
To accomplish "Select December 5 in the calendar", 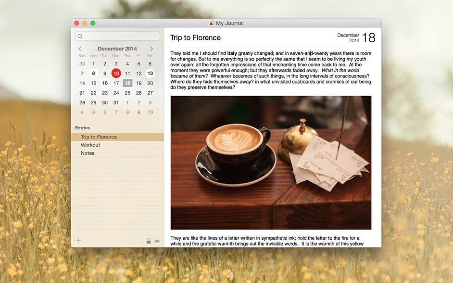I will tap(138, 64).
